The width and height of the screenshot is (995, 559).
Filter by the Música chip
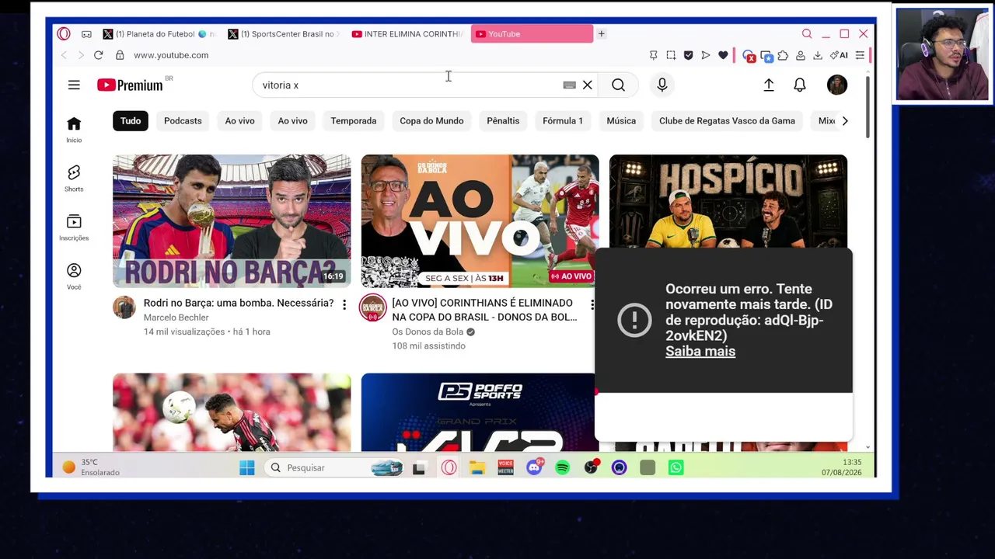[x=621, y=121]
